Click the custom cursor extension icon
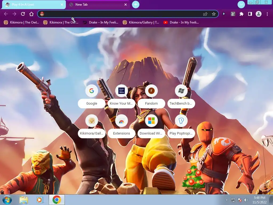Viewport: 273px width, 205px height. 224,14
